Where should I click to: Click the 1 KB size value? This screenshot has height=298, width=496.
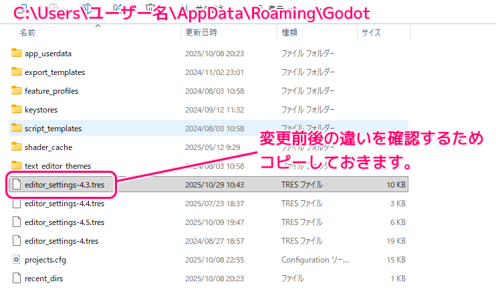pyautogui.click(x=398, y=279)
